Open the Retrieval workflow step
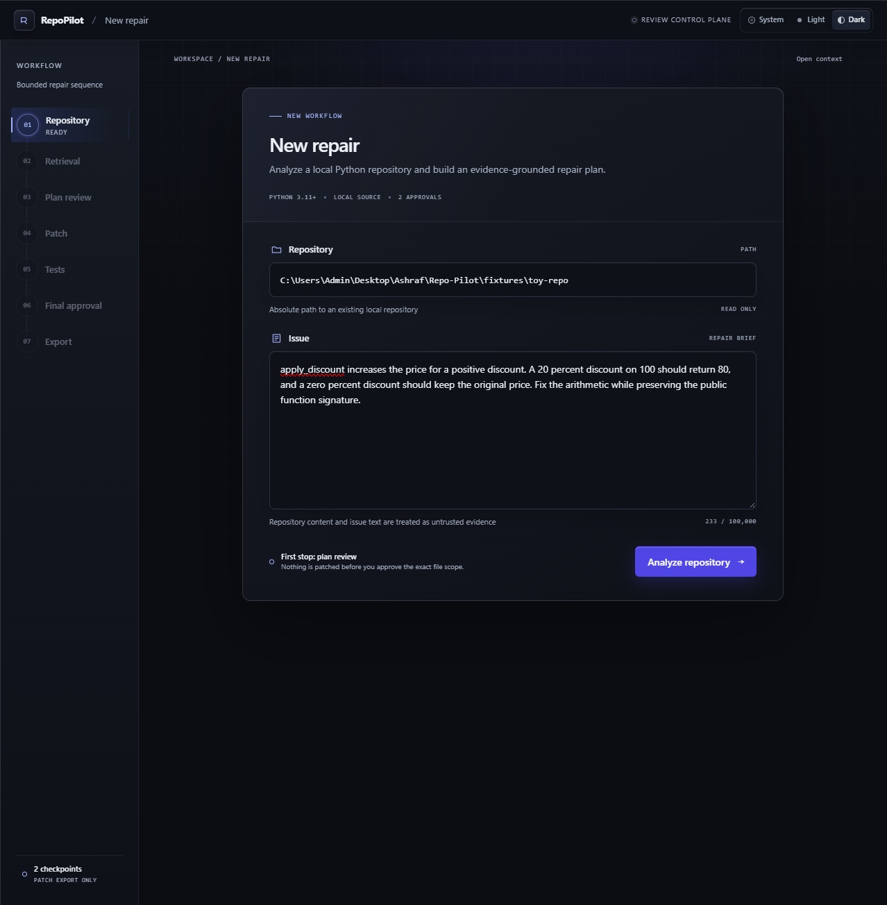The height and width of the screenshot is (905, 887). [70, 161]
